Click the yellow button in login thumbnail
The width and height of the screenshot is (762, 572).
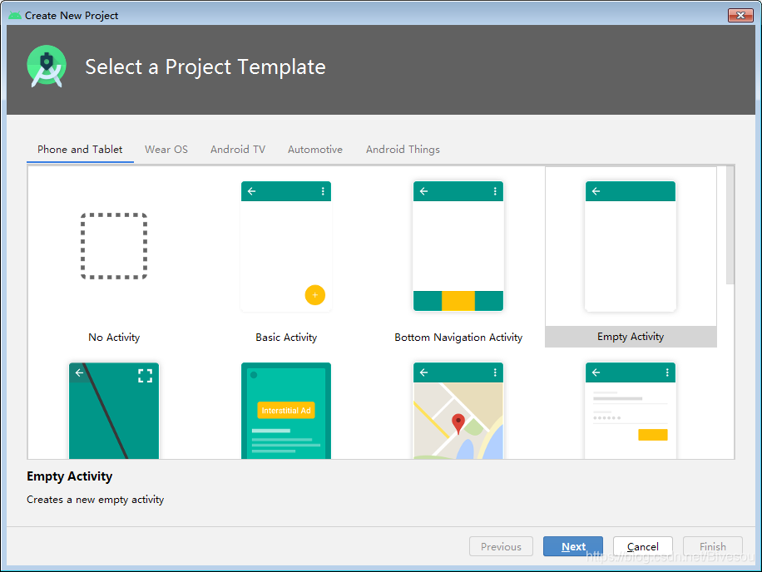coord(653,435)
